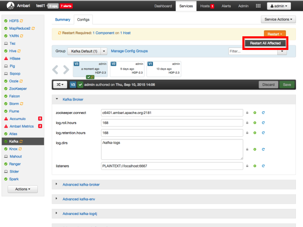Click the next config versions arrow
The image size is (303, 227).
pos(66,70)
